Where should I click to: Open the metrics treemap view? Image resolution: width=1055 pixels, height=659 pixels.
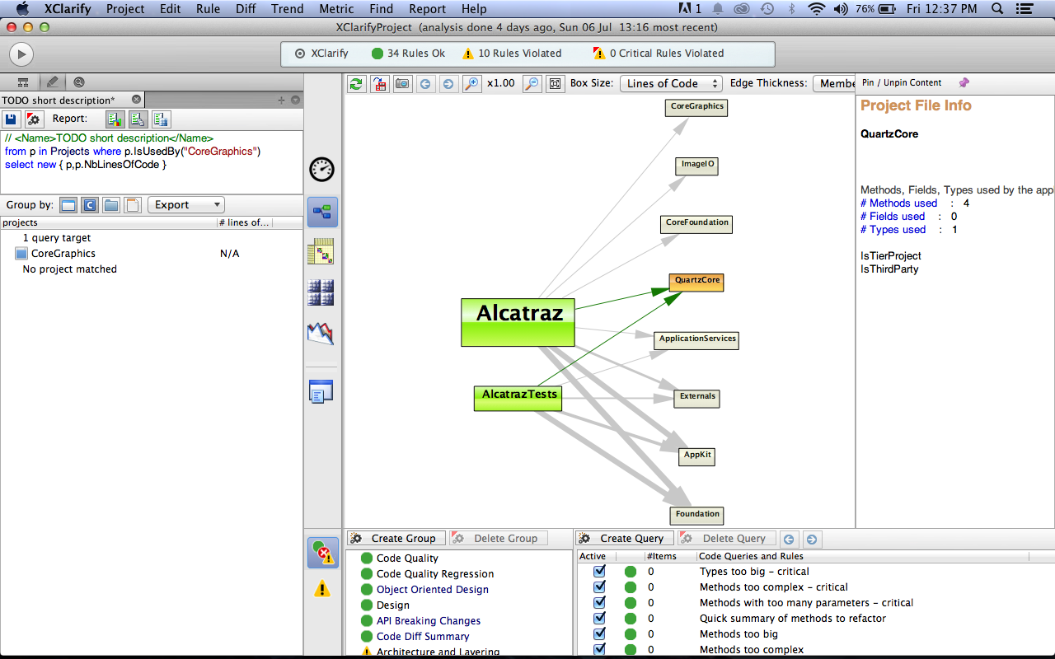click(321, 292)
